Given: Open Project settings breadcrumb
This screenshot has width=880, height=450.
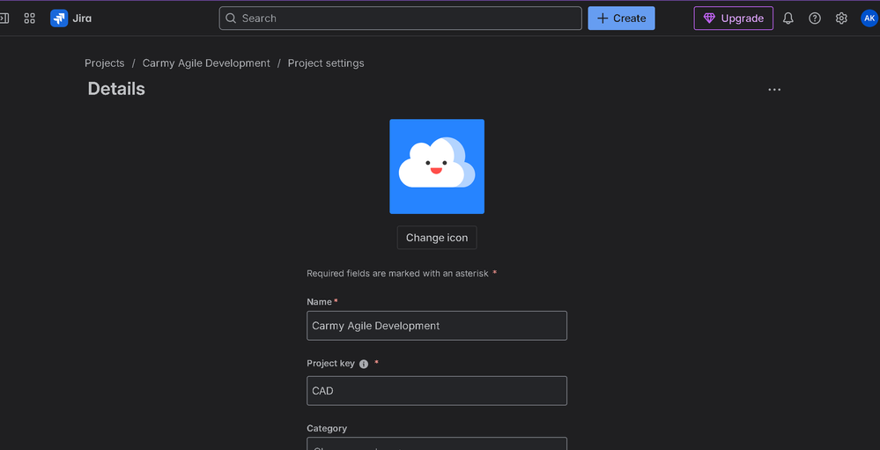Looking at the screenshot, I should [326, 63].
